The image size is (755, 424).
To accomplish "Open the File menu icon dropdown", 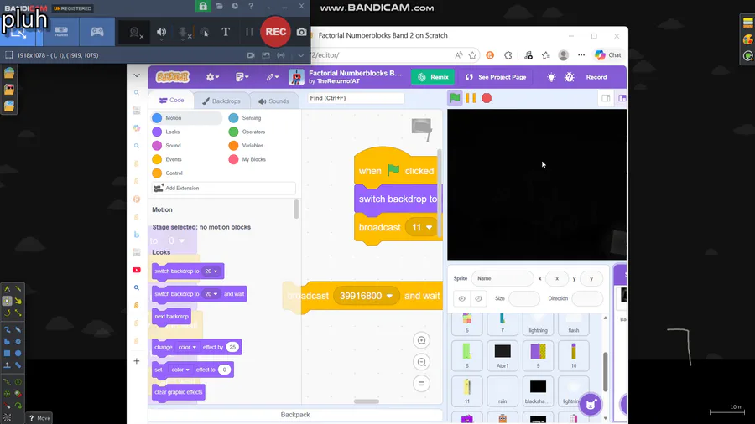I will click(242, 77).
